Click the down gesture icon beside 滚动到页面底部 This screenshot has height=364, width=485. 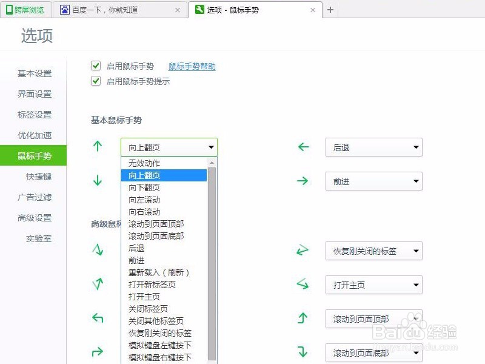tap(303, 351)
